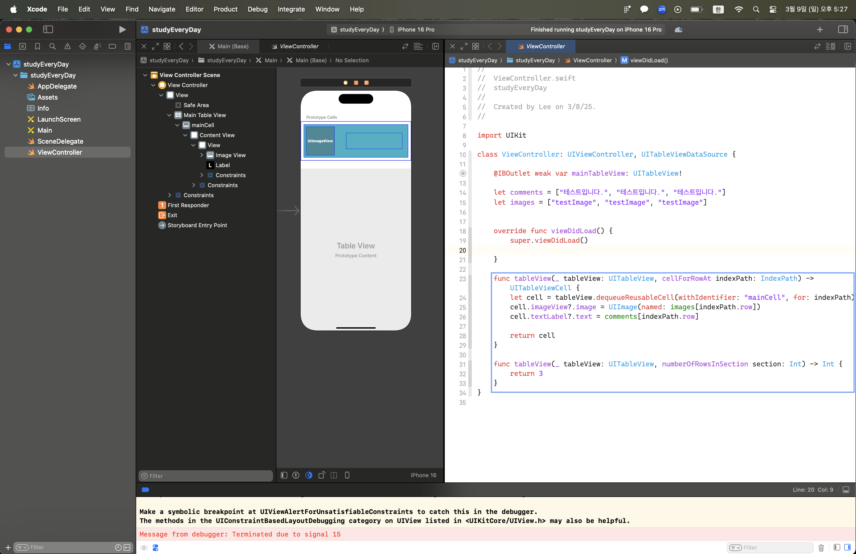Click the document outline Filter field

point(206,476)
